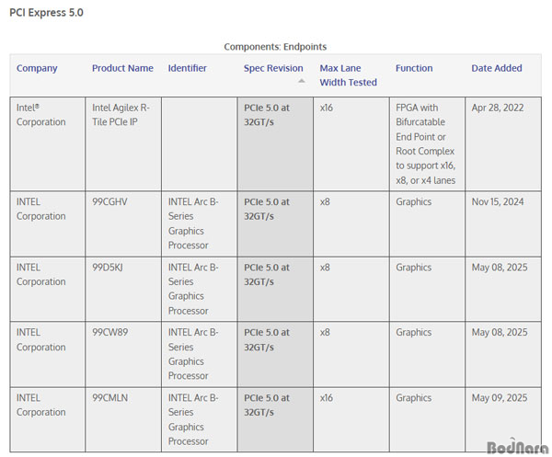The height and width of the screenshot is (457, 552).
Task: Select the FPGA with Bifurcatable End Point cell
Action: point(425,143)
